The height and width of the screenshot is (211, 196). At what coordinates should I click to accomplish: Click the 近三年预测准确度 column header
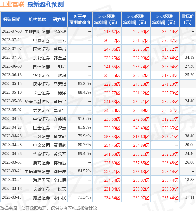pyautogui.click(x=80, y=20)
